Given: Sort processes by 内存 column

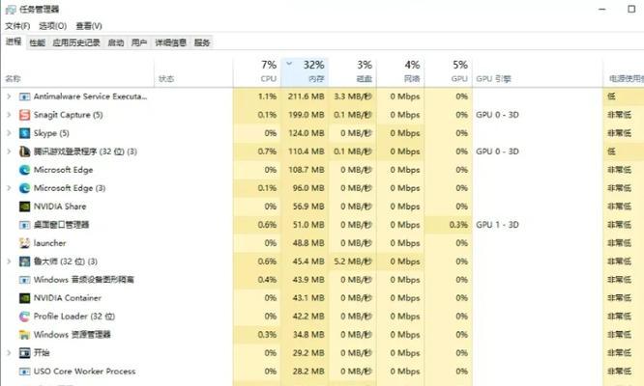Looking at the screenshot, I should click(305, 72).
